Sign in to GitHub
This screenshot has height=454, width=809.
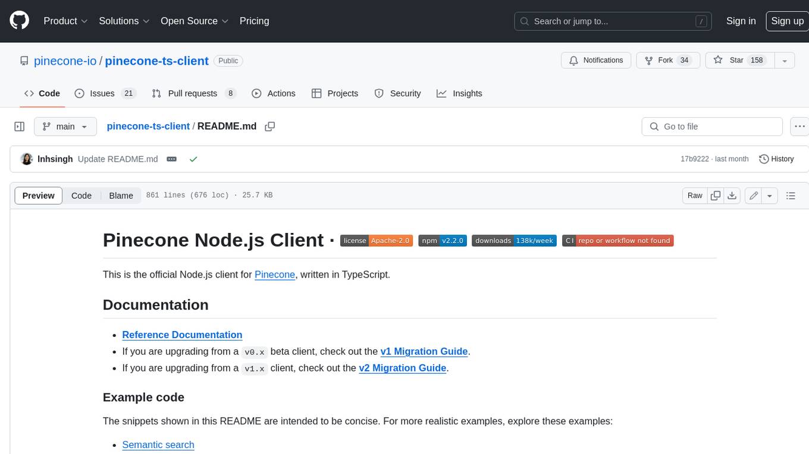pyautogui.click(x=741, y=21)
